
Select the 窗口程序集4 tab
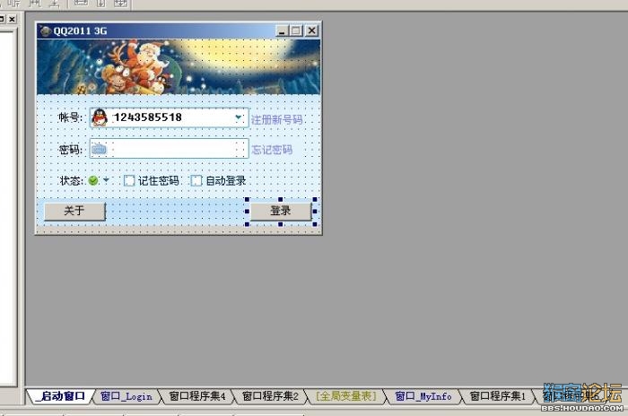(197, 396)
